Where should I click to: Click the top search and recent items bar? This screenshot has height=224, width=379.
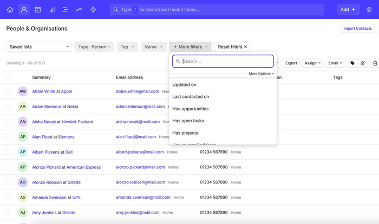click(217, 10)
